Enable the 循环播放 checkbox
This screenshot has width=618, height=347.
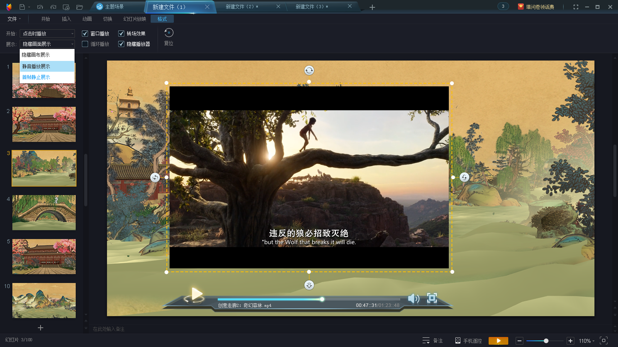point(85,44)
